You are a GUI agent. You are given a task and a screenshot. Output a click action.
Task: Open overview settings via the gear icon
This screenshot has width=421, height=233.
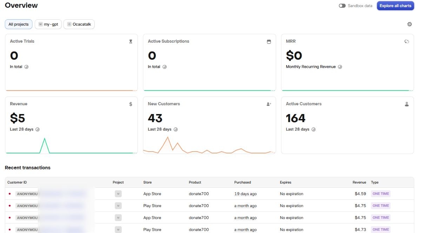click(409, 24)
